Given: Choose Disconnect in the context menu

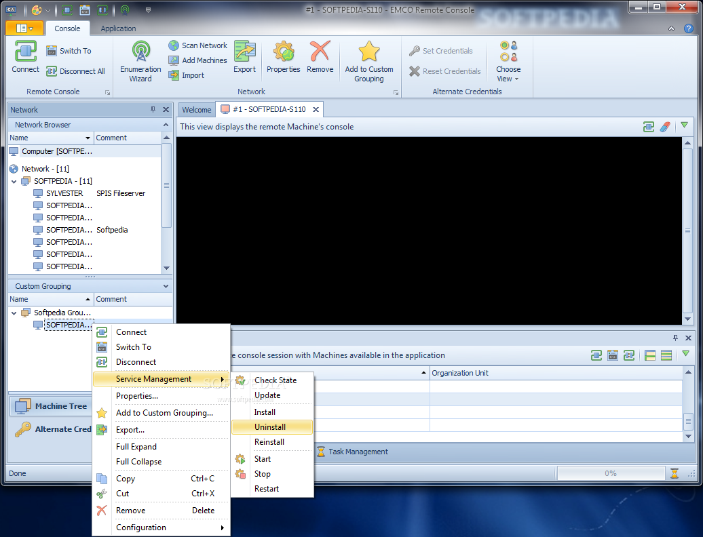Looking at the screenshot, I should tap(161, 361).
